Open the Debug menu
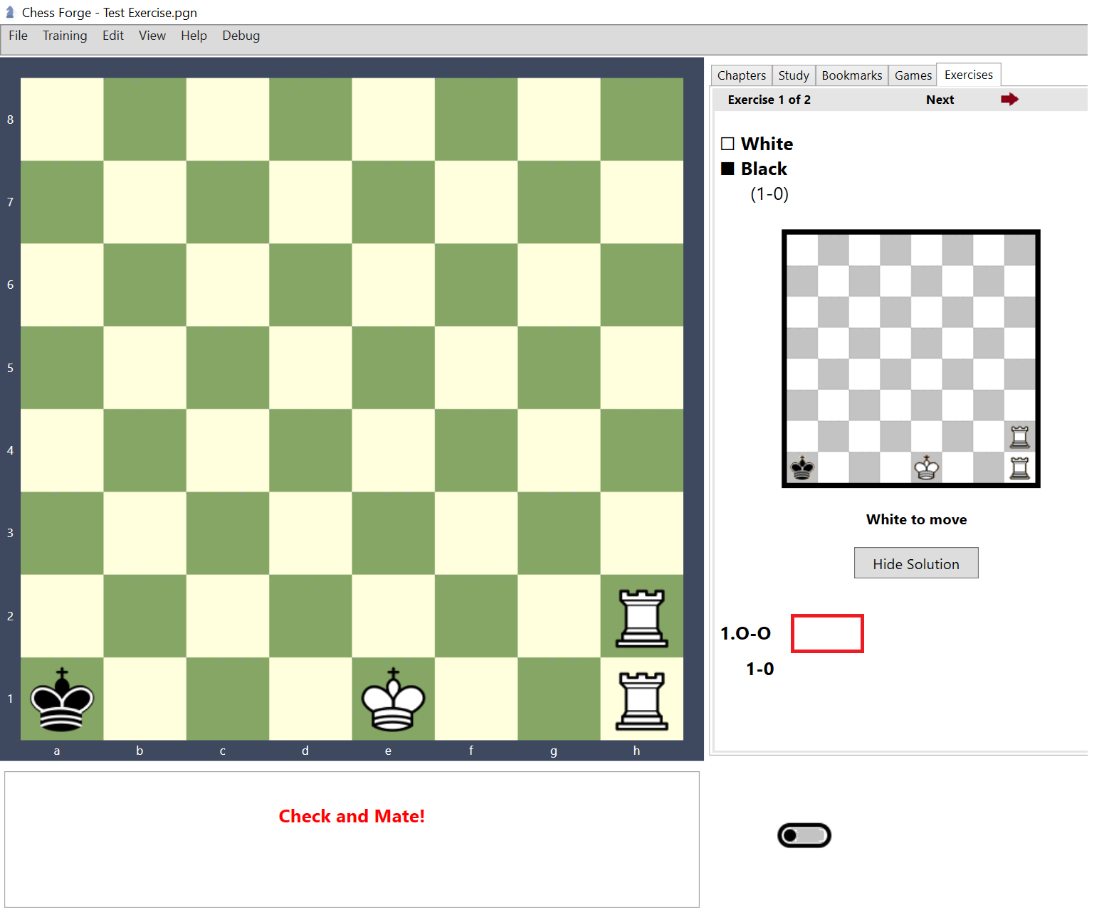1109x922 pixels. pos(241,36)
